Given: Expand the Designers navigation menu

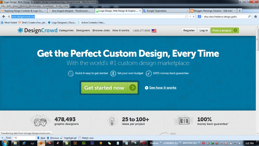Looking at the screenshot, I should click(83, 30).
